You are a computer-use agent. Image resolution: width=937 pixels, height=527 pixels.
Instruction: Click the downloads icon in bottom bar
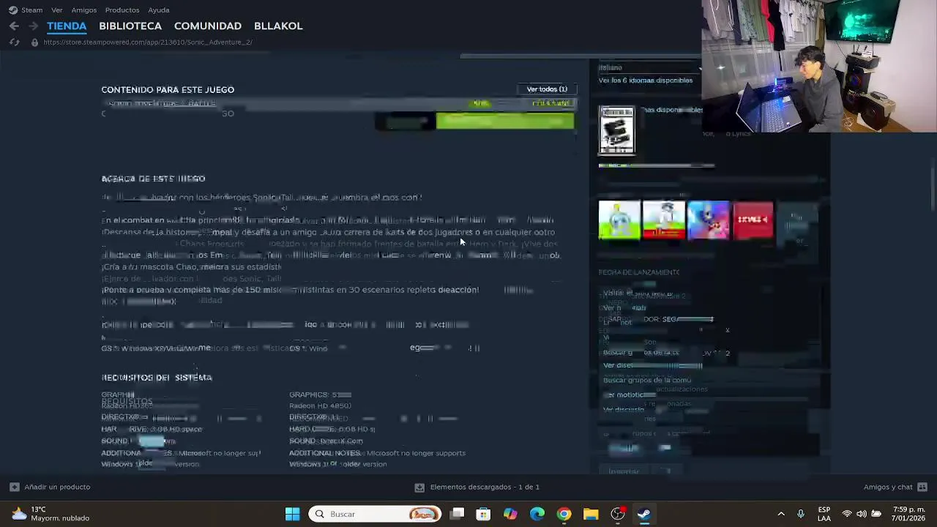pyautogui.click(x=419, y=487)
